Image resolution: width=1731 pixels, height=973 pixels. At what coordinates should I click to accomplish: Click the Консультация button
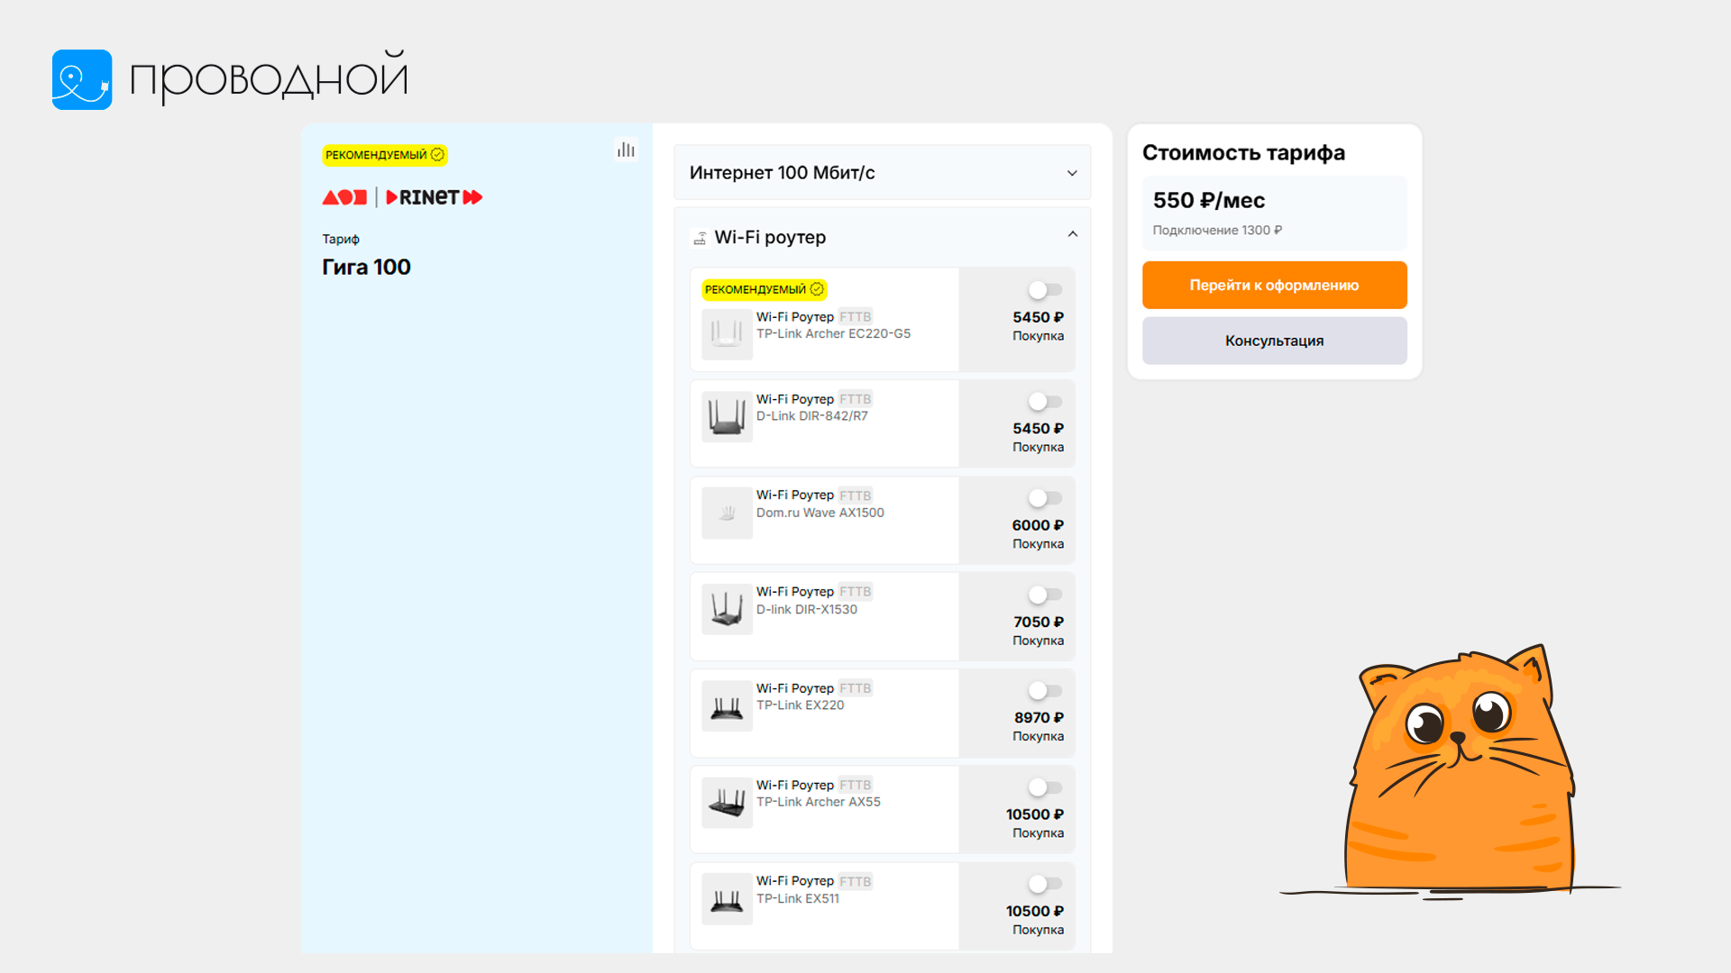pyautogui.click(x=1274, y=341)
